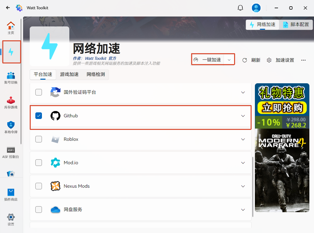Open the 一键加速 dropdown arrow

(x=229, y=60)
